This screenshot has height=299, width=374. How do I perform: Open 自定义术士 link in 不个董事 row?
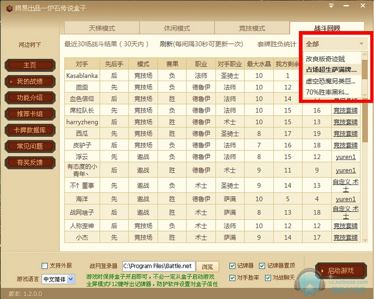[346, 185]
